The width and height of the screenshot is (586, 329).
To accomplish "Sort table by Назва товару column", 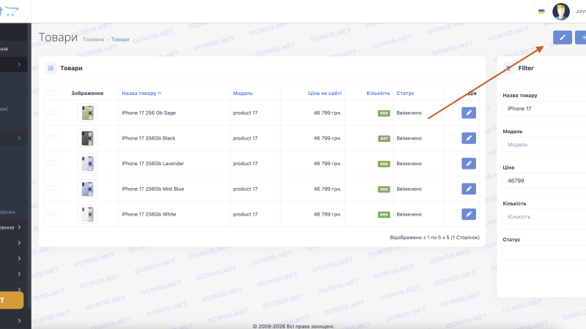I will click(x=141, y=94).
